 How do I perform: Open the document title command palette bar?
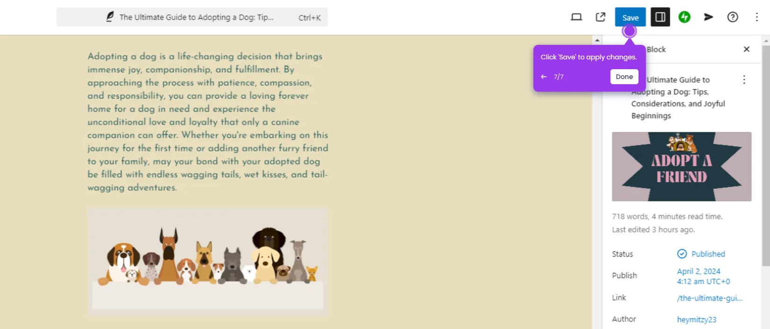click(x=192, y=17)
